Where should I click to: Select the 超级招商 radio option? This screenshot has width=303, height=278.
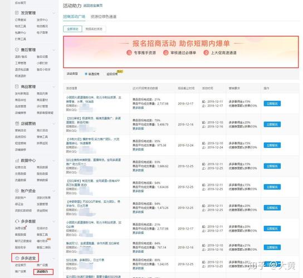point(105,74)
